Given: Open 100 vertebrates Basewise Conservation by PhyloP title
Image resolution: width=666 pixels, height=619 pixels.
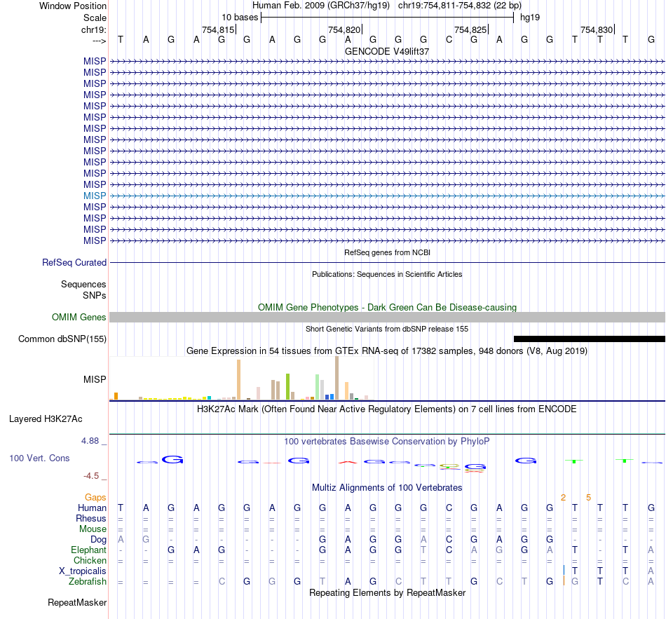Looking at the screenshot, I should (387, 442).
